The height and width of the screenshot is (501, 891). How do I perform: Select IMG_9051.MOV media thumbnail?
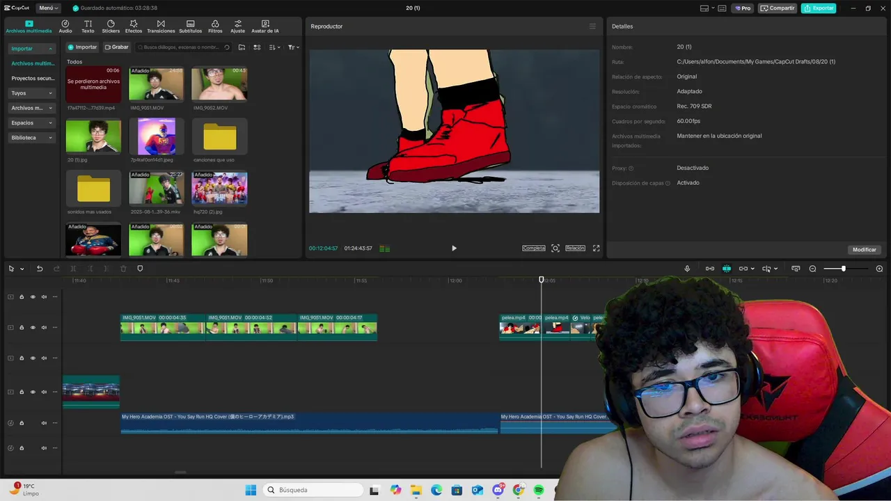pyautogui.click(x=157, y=84)
